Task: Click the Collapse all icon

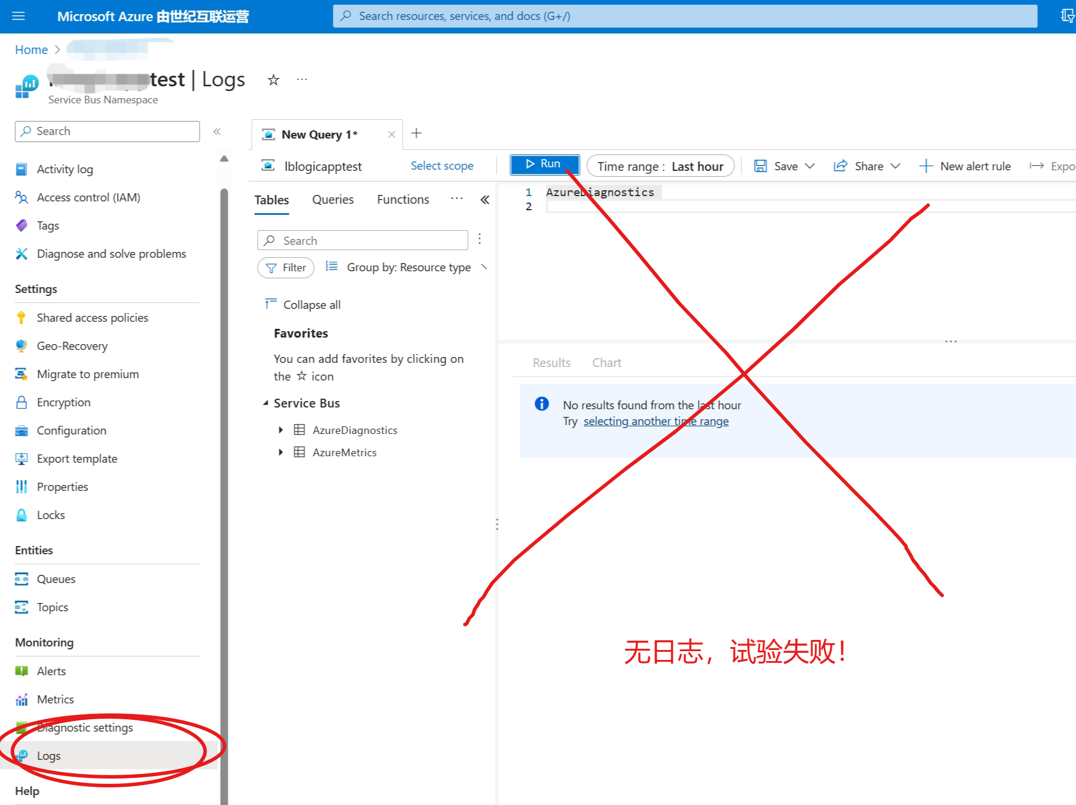Action: point(271,304)
